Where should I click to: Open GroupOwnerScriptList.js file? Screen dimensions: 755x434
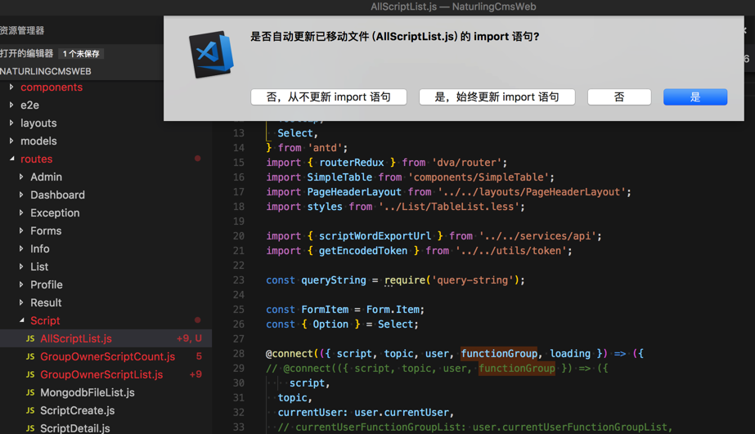click(x=101, y=374)
